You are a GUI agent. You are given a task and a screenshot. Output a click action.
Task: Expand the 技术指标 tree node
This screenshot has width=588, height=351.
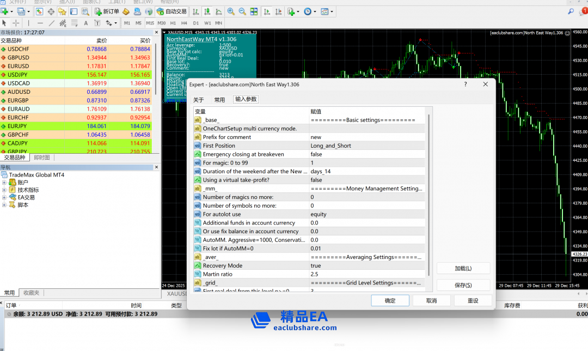pos(4,190)
